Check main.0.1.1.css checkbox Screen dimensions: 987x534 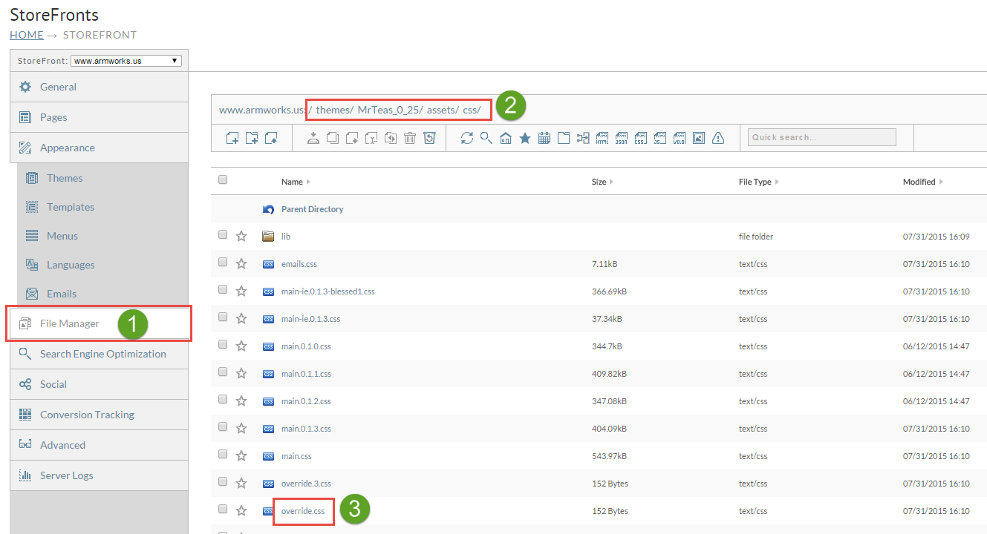pos(223,372)
